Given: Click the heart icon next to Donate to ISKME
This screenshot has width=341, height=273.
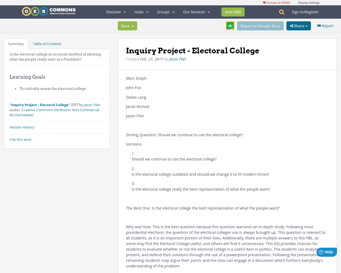Looking at the screenshot, I should pos(264,2).
